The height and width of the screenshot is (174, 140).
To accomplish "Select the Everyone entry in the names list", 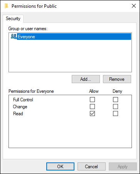I will click(74, 37).
